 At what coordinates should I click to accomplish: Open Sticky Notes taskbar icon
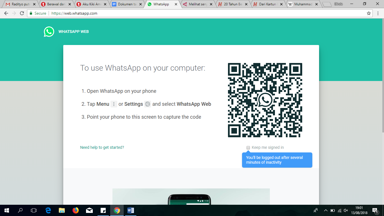pyautogui.click(x=103, y=210)
